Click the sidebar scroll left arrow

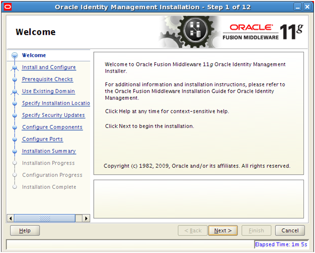pyautogui.click(x=11, y=218)
